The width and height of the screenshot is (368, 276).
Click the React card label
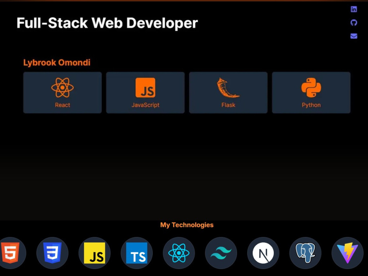(x=63, y=105)
